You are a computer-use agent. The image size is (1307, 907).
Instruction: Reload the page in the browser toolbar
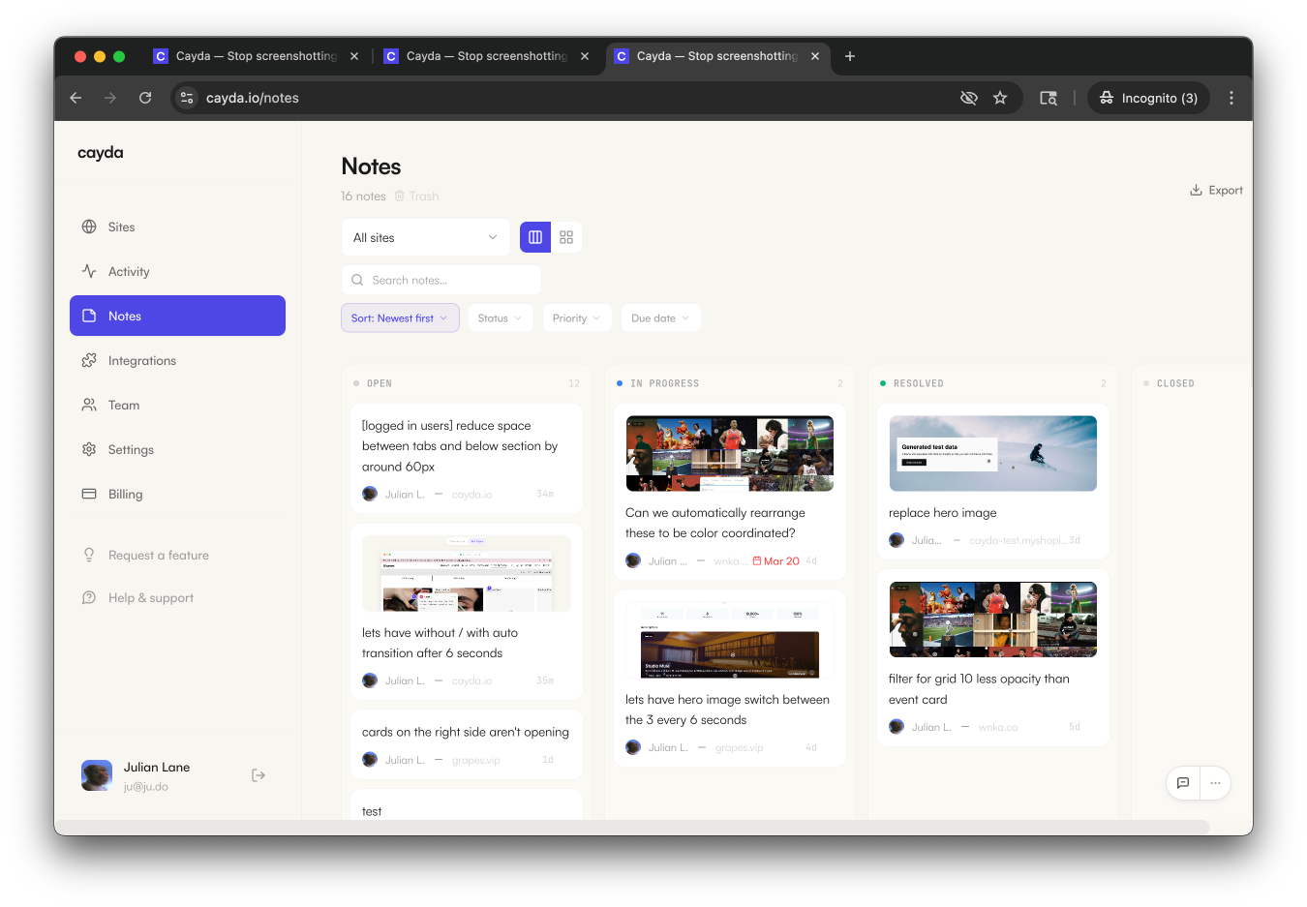pos(145,98)
